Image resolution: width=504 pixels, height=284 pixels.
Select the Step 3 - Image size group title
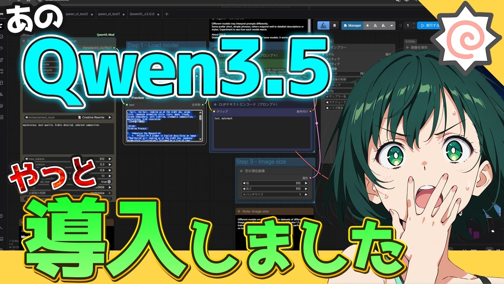click(x=261, y=162)
